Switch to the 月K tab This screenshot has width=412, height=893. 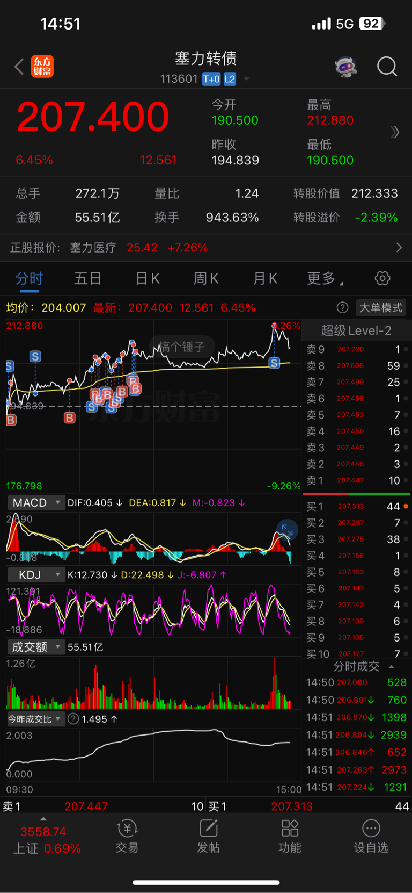click(x=265, y=278)
